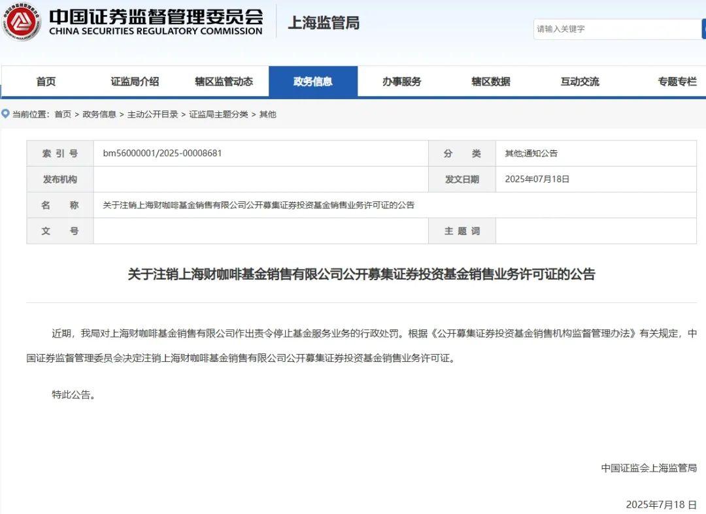
Task: Open 政务信息 from the breadcrumb
Action: pos(98,114)
